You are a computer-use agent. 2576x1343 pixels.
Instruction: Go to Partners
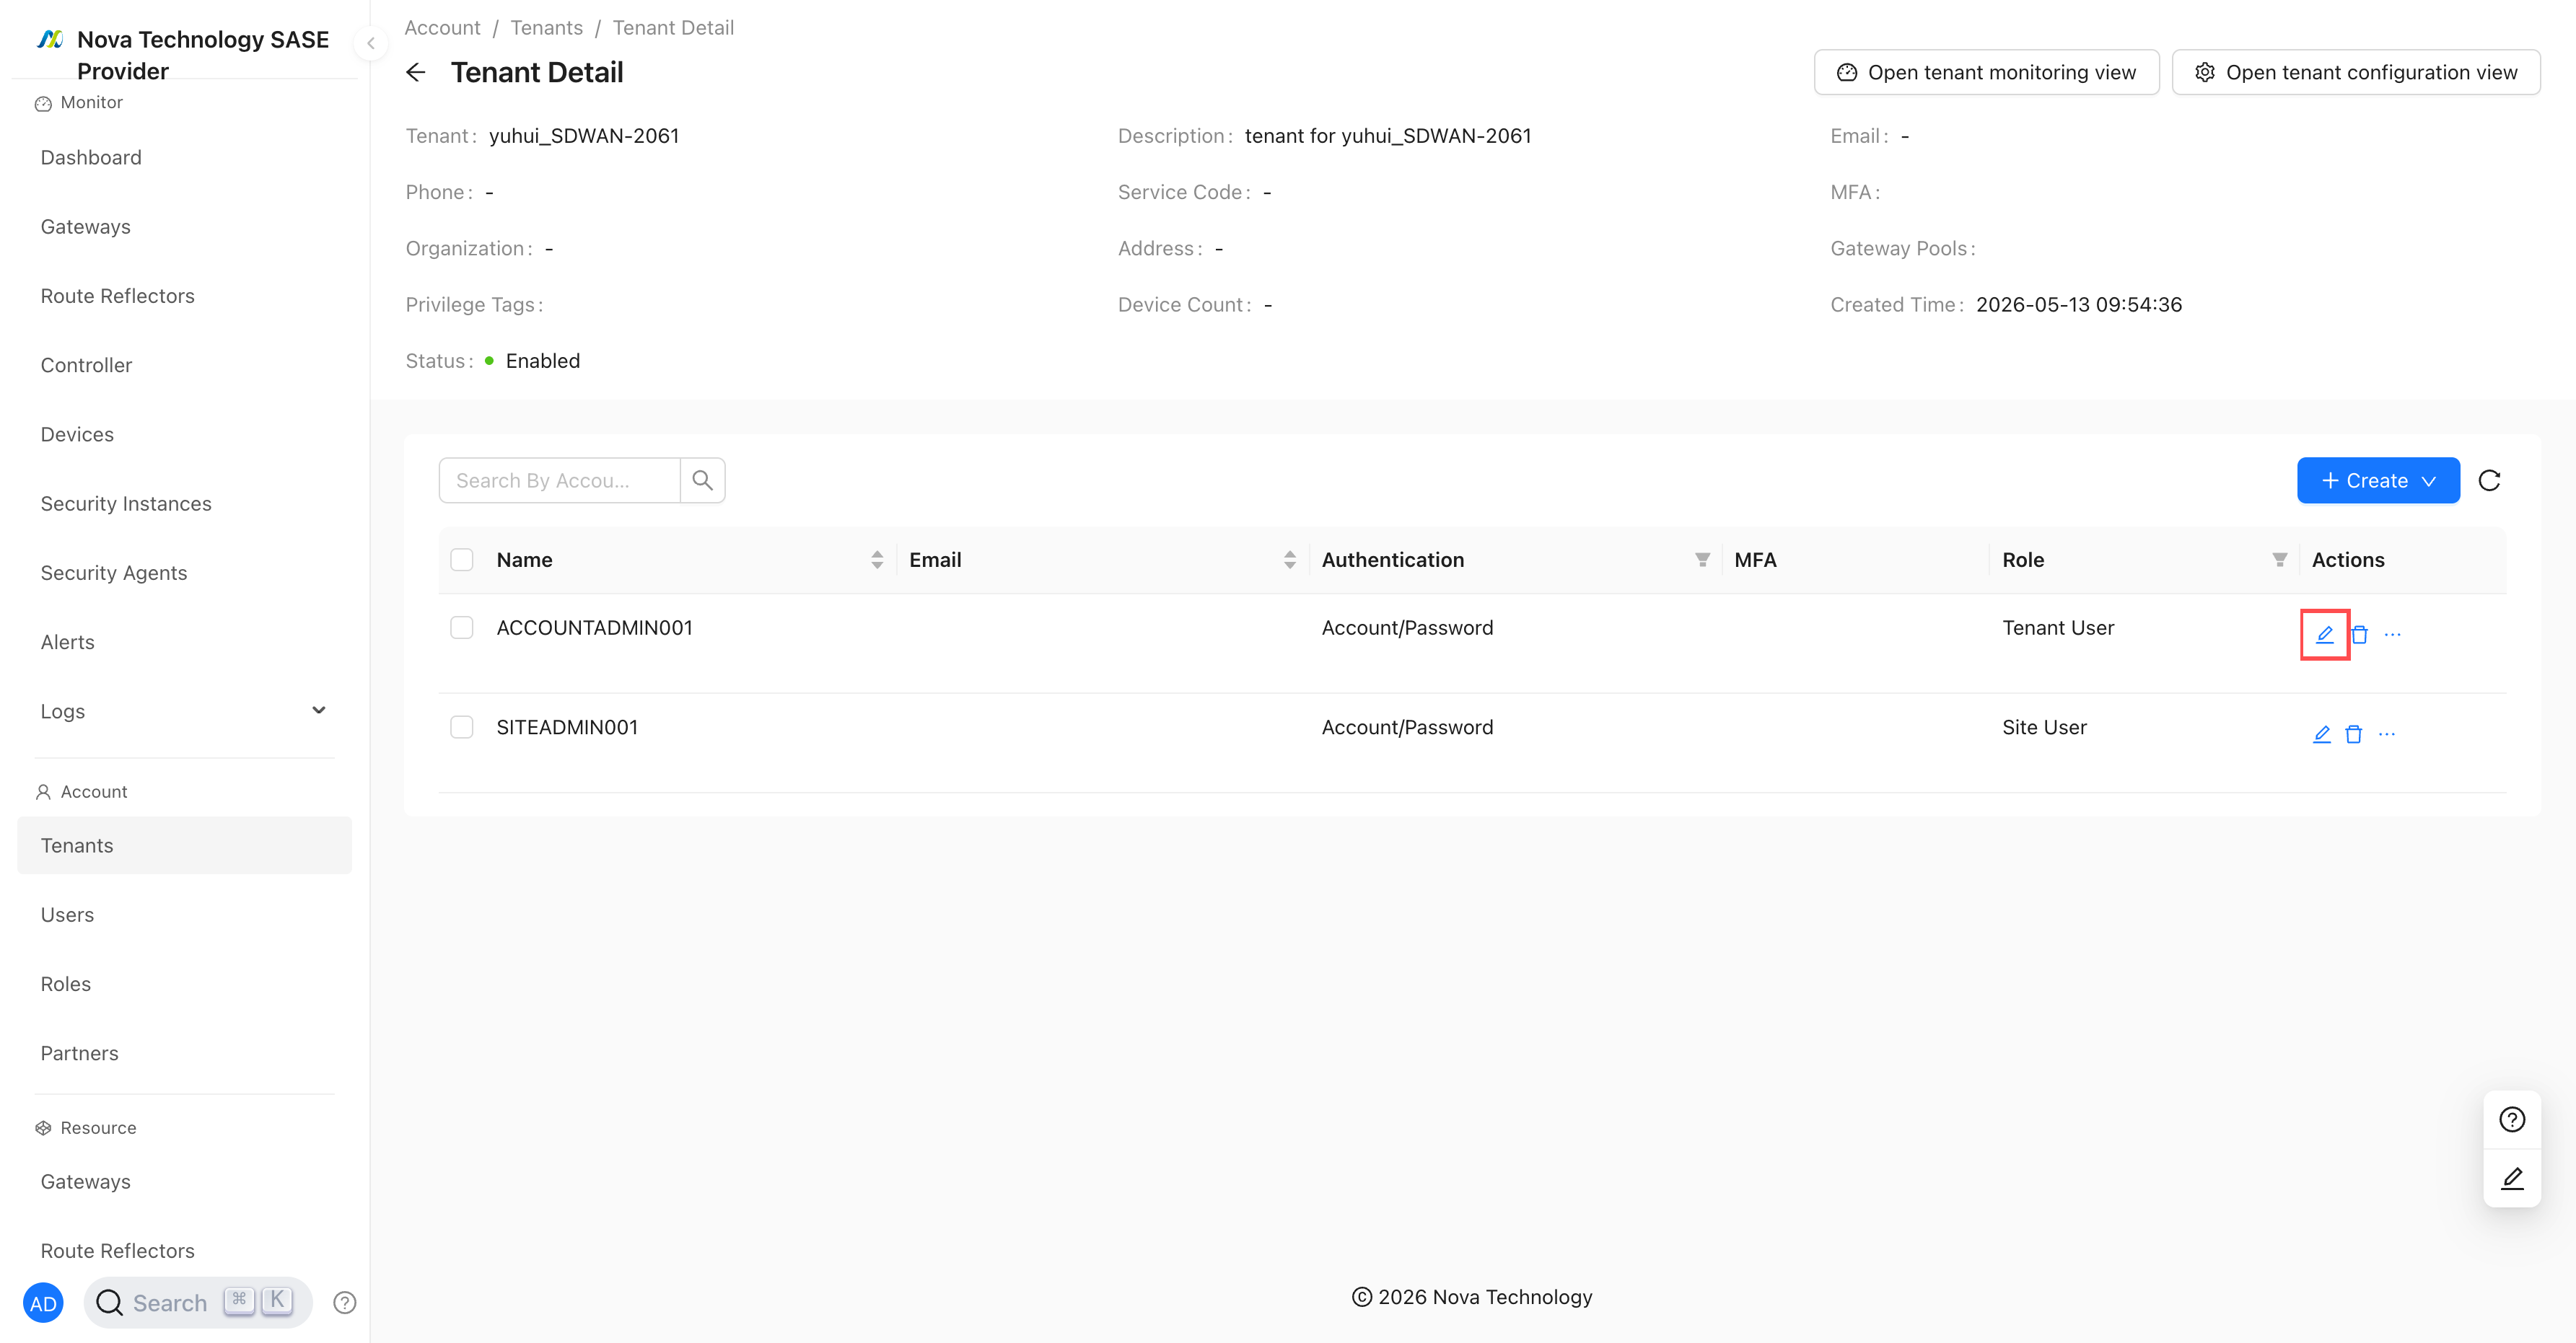pos(184,1053)
